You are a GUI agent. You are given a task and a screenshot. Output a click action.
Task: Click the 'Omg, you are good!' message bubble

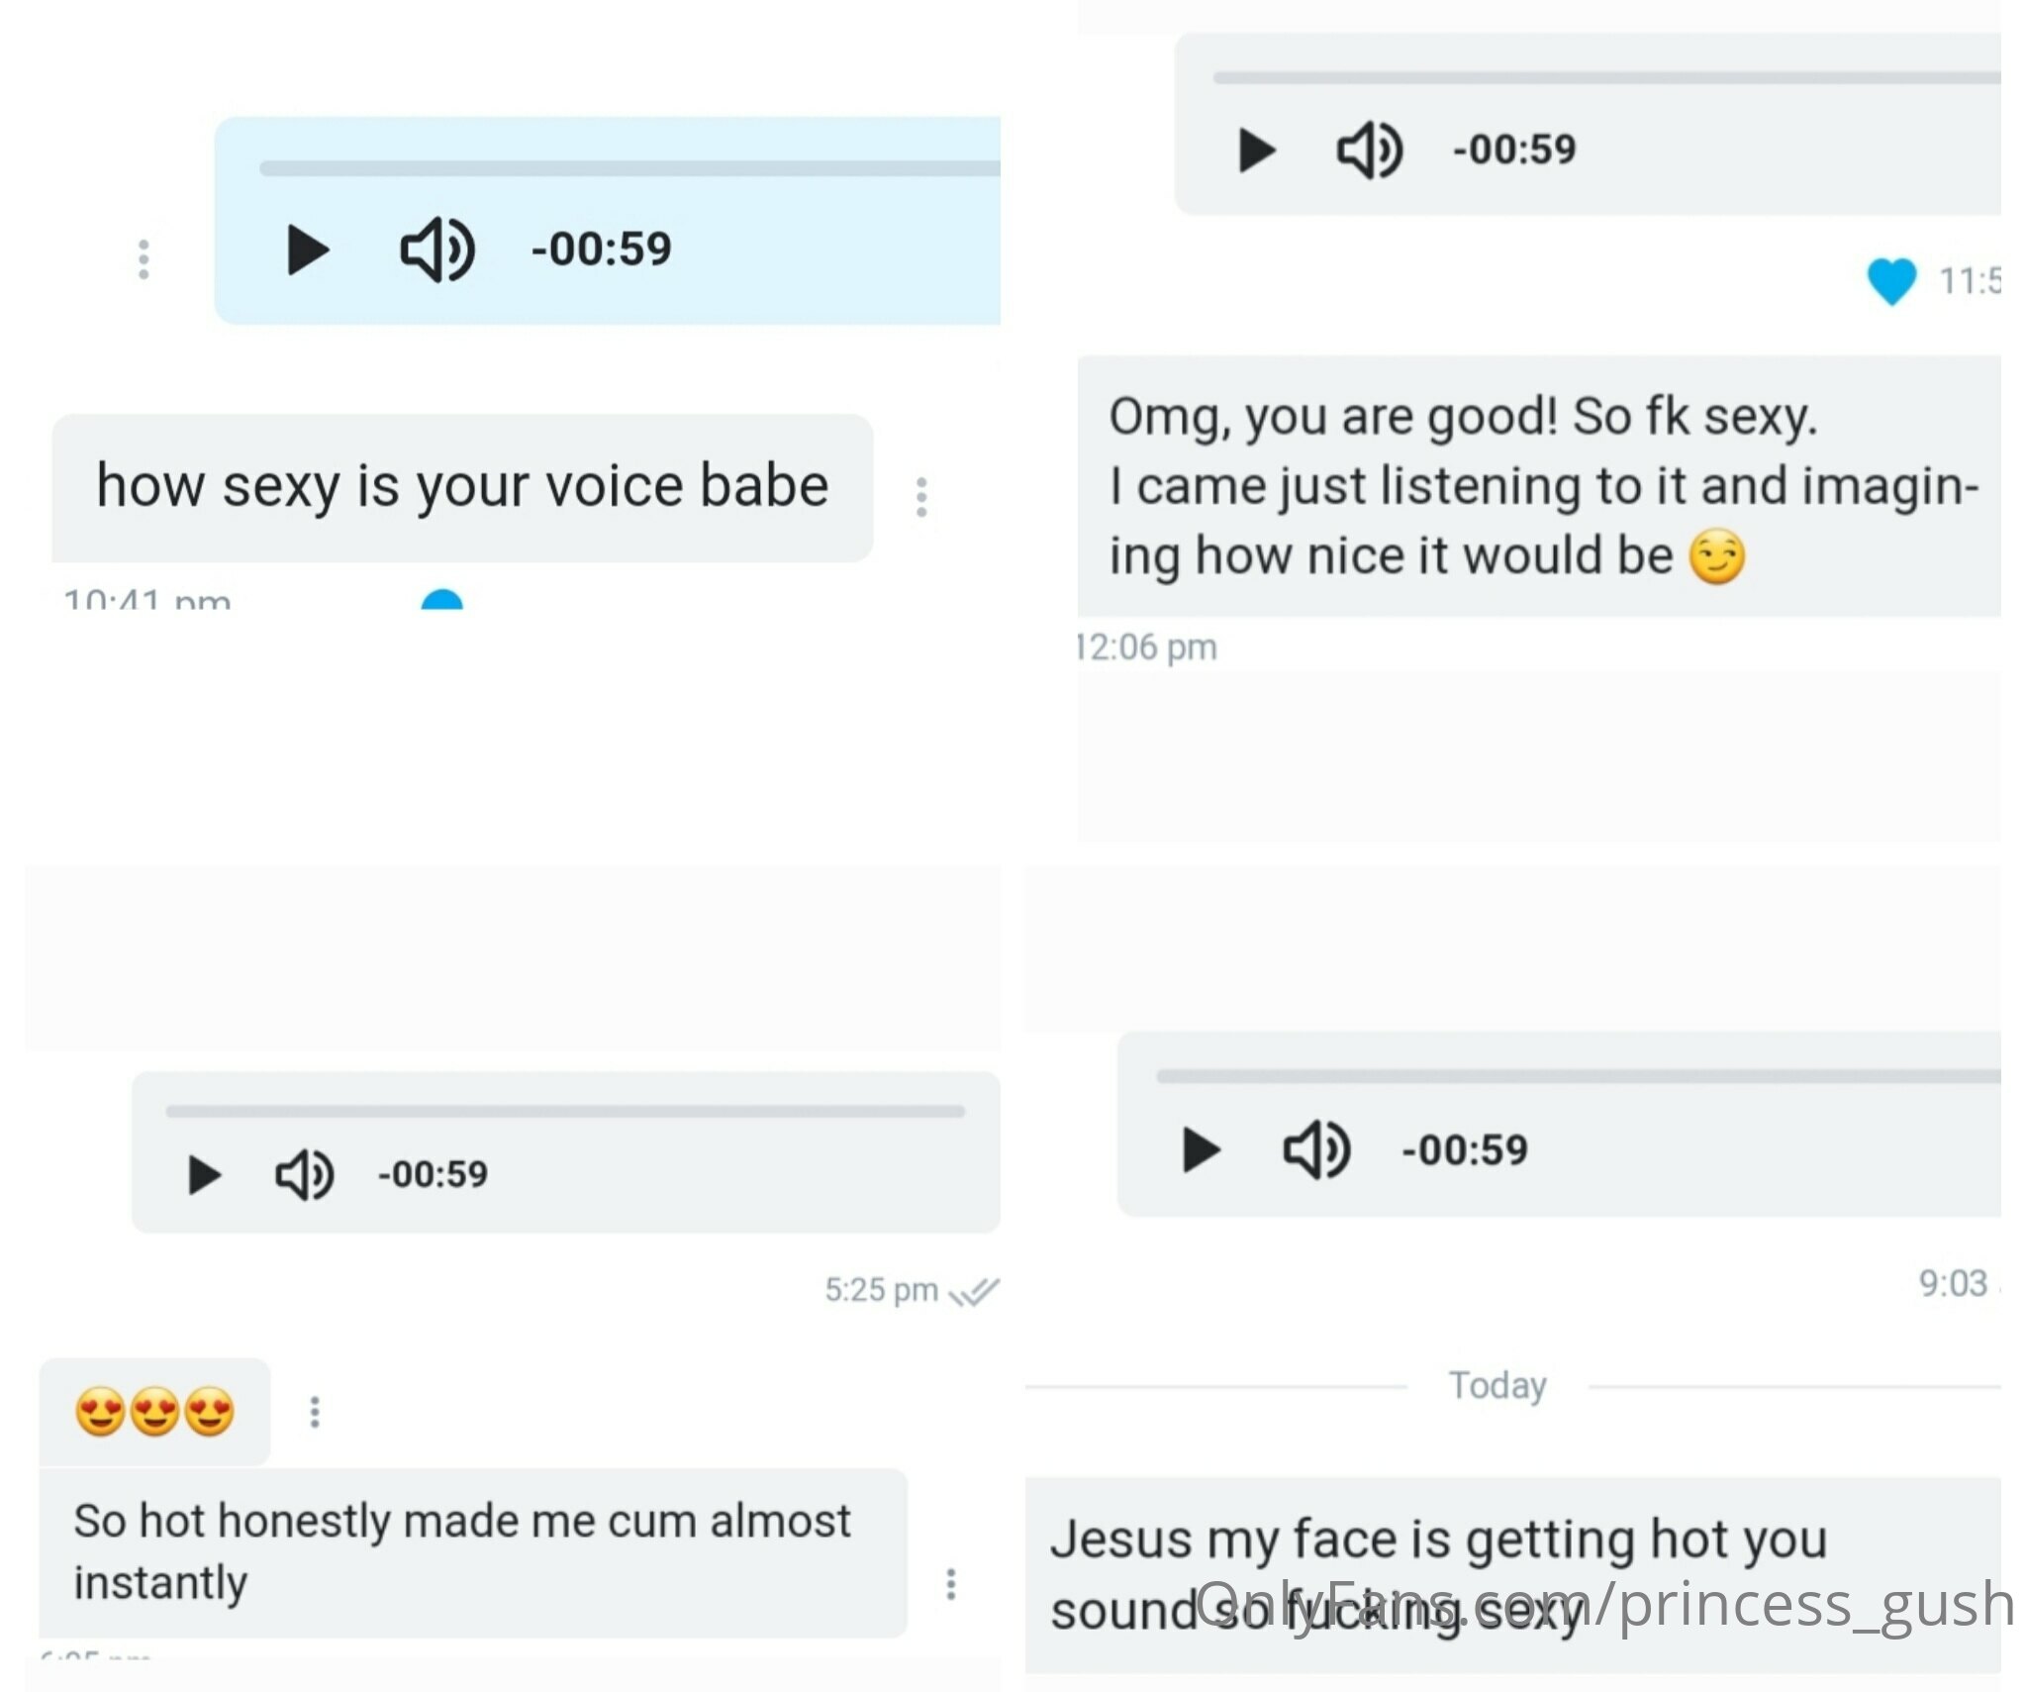click(1539, 486)
